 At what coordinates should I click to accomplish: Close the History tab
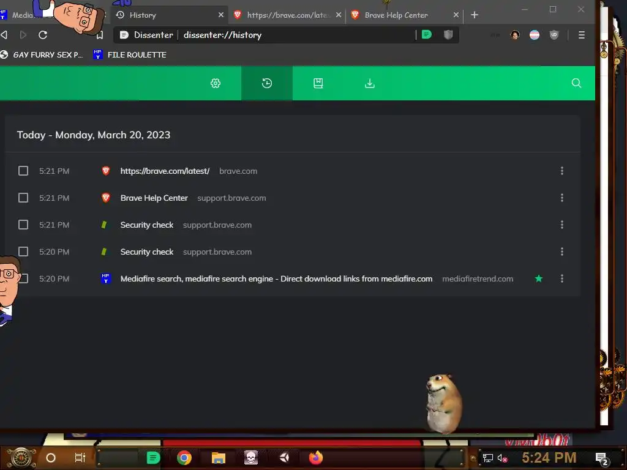coord(220,15)
